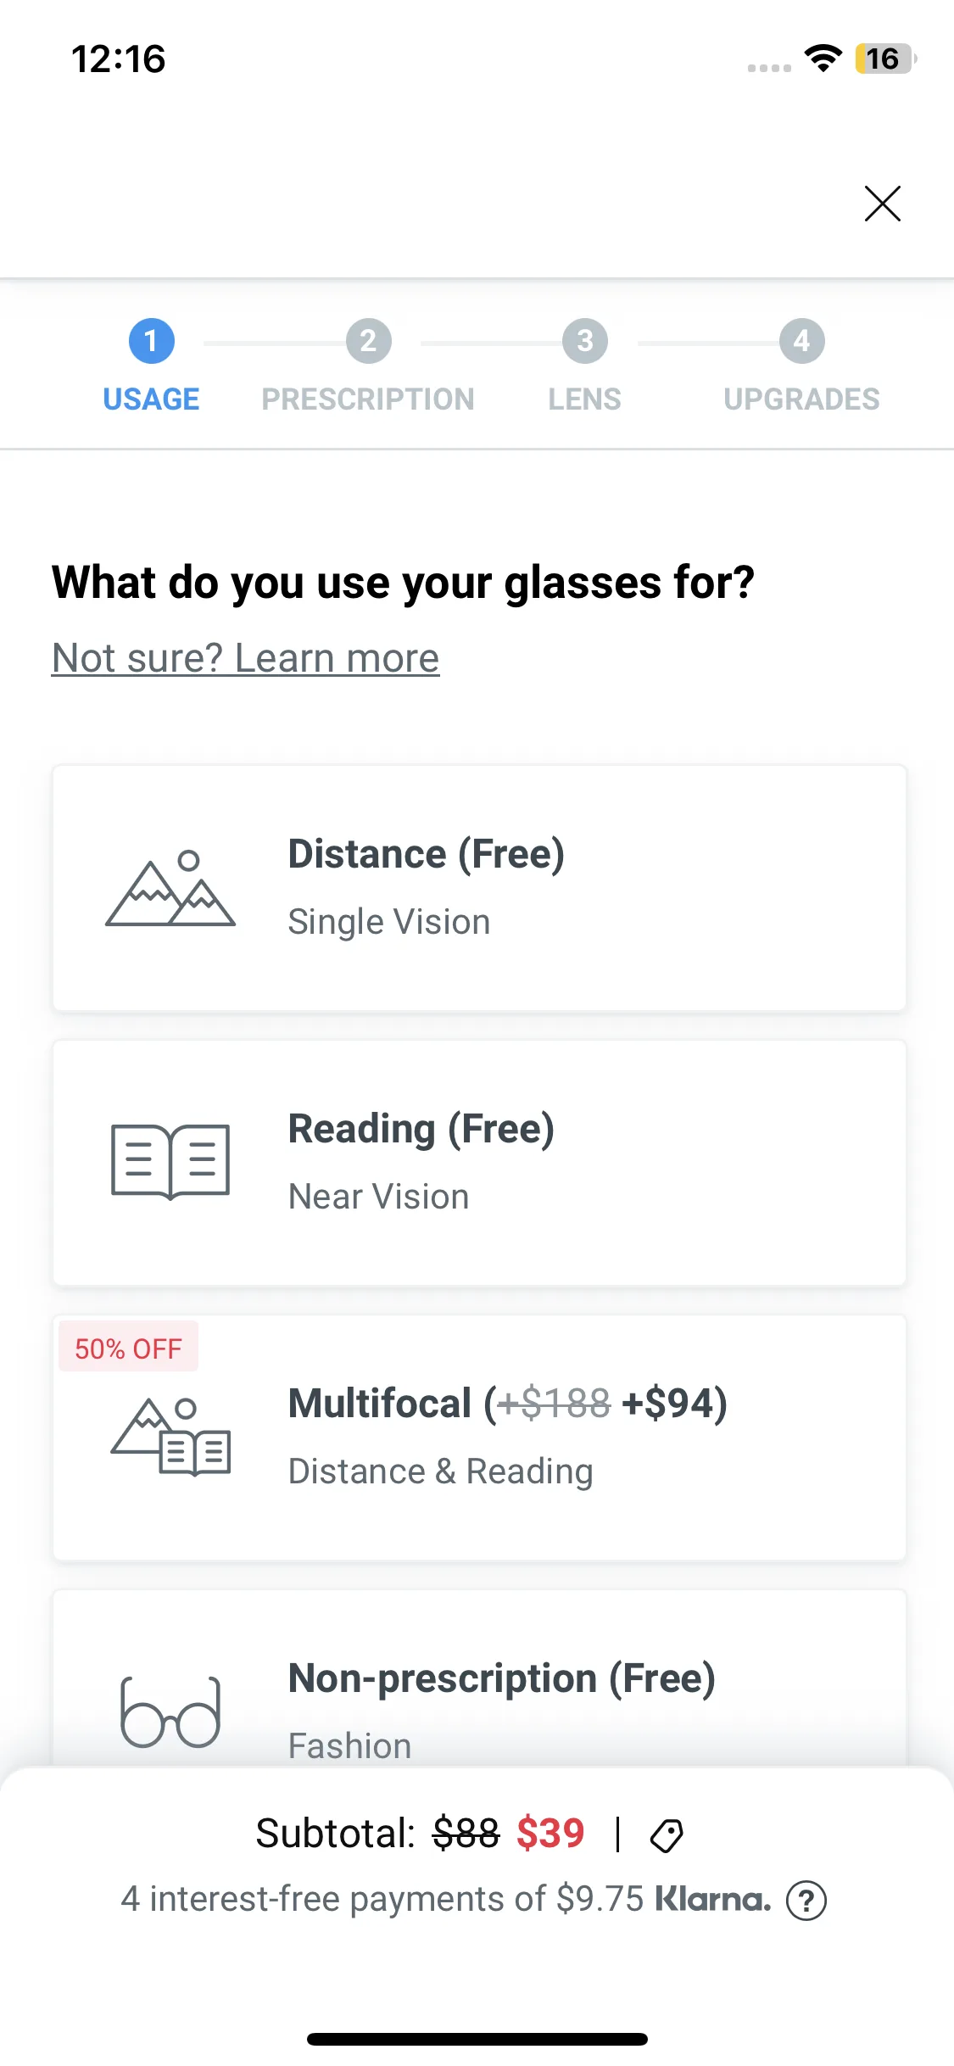Tap the open book Reading icon
The image size is (954, 2066).
click(x=170, y=1162)
